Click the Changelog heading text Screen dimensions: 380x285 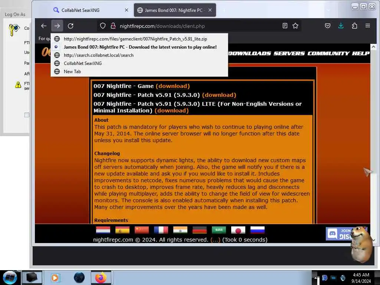(x=107, y=153)
